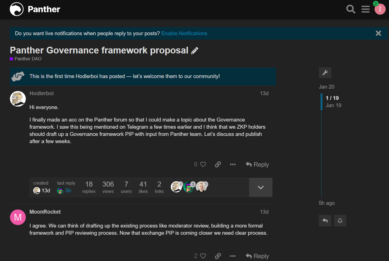Click the Panther logo icon

pos(17,9)
